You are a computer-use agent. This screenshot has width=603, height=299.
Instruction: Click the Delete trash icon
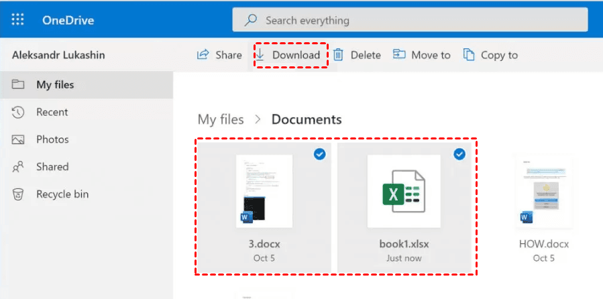(338, 55)
